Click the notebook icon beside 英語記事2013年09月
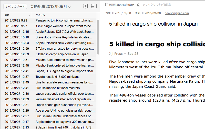The width and height of the screenshot is (205, 129). 107,5
